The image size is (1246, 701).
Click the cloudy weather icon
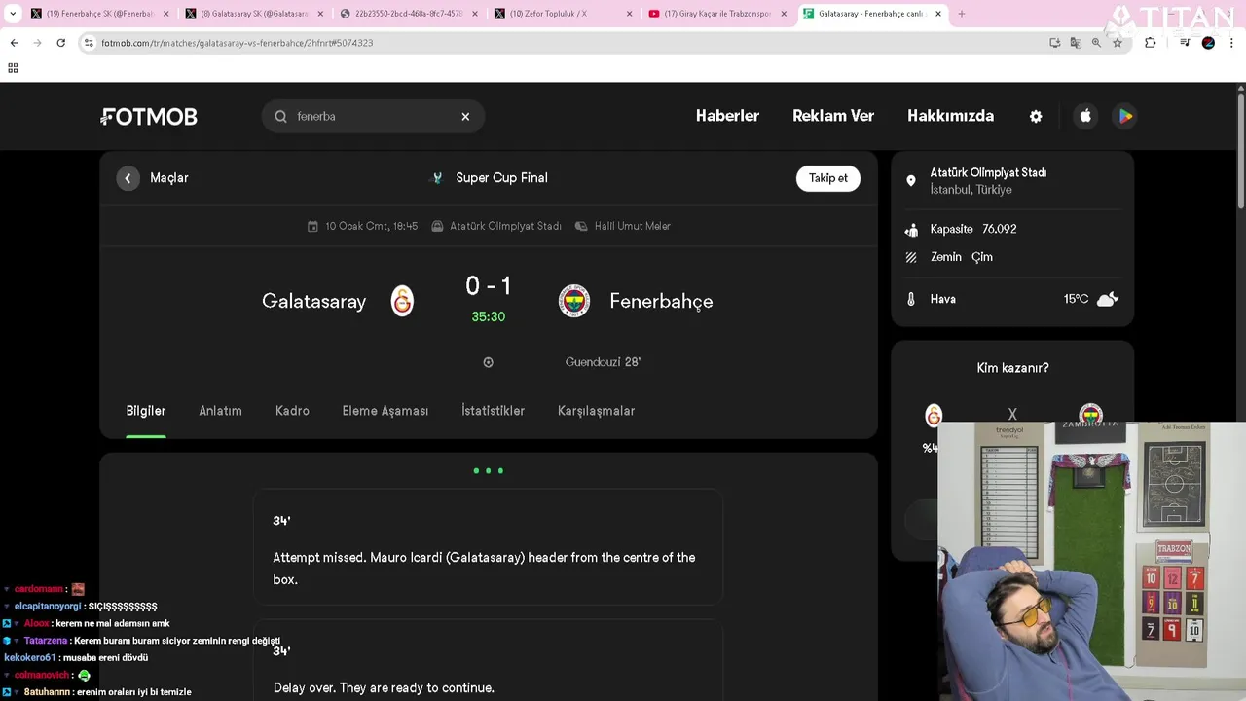point(1108,299)
